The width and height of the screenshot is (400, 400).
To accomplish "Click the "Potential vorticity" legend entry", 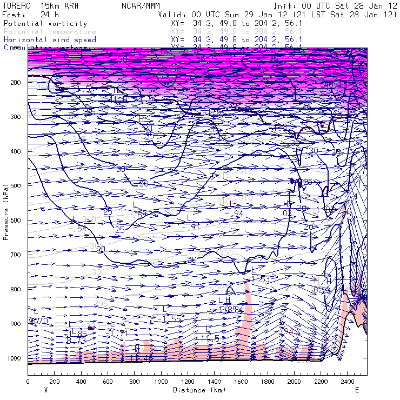I will [45, 23].
